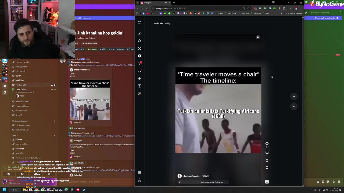The image size is (344, 193).
Task: Open yayıncı-link channel settings gear
Action: 55,85
